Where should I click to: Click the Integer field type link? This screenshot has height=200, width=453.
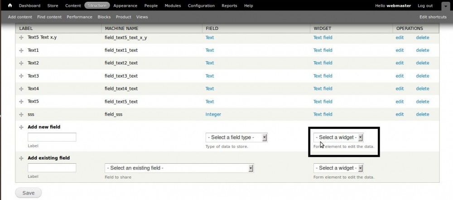click(x=213, y=114)
